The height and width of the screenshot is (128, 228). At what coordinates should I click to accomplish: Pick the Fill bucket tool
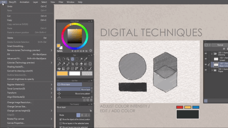pyautogui.click(x=59, y=69)
